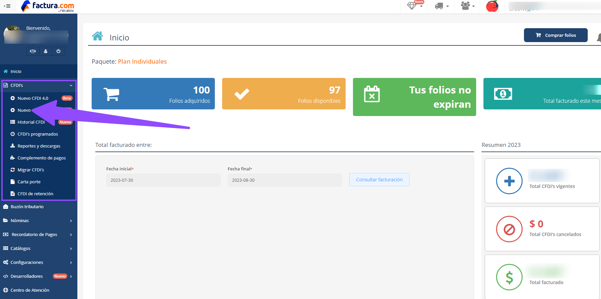
Task: Open the truck icon dropdown menu
Action: pos(441,6)
